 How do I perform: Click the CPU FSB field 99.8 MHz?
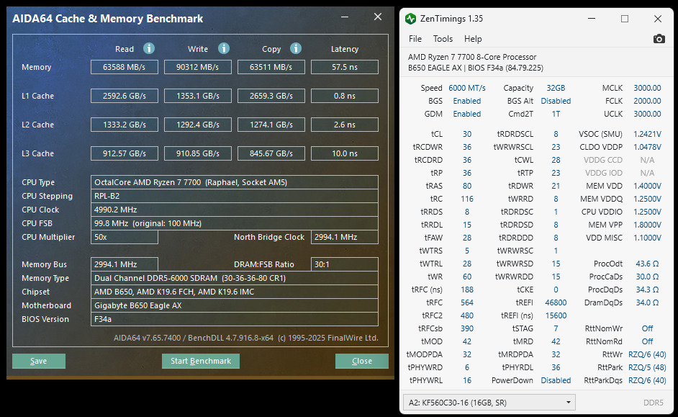click(x=235, y=224)
